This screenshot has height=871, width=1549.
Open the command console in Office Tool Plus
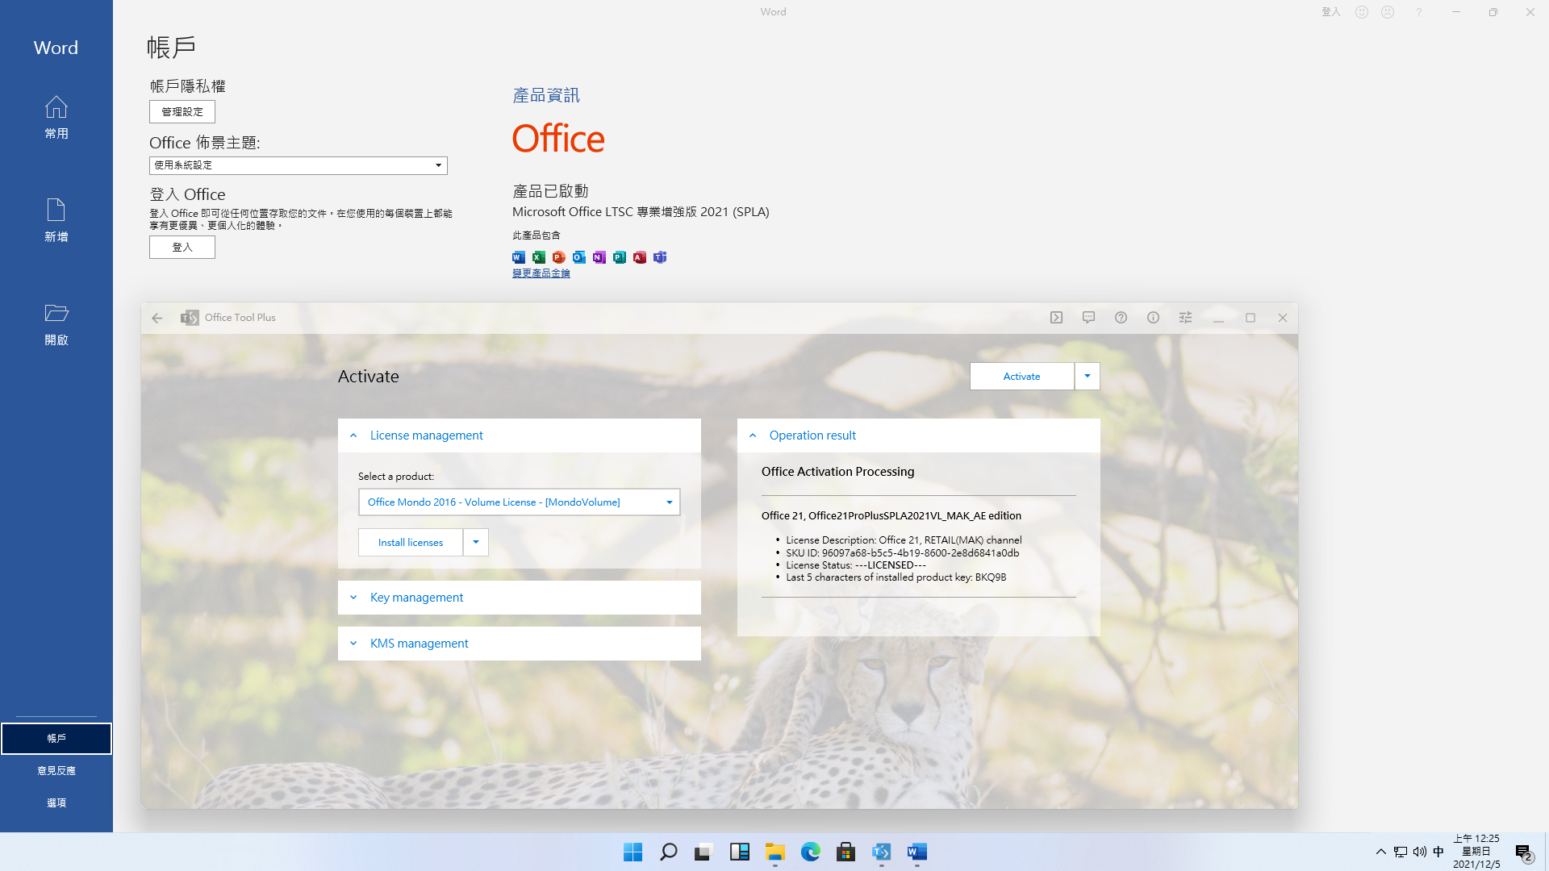[x=1057, y=318]
